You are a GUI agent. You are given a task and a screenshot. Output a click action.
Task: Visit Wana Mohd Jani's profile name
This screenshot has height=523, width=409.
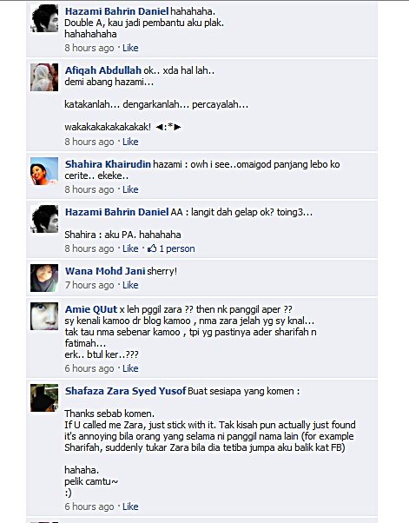105,271
